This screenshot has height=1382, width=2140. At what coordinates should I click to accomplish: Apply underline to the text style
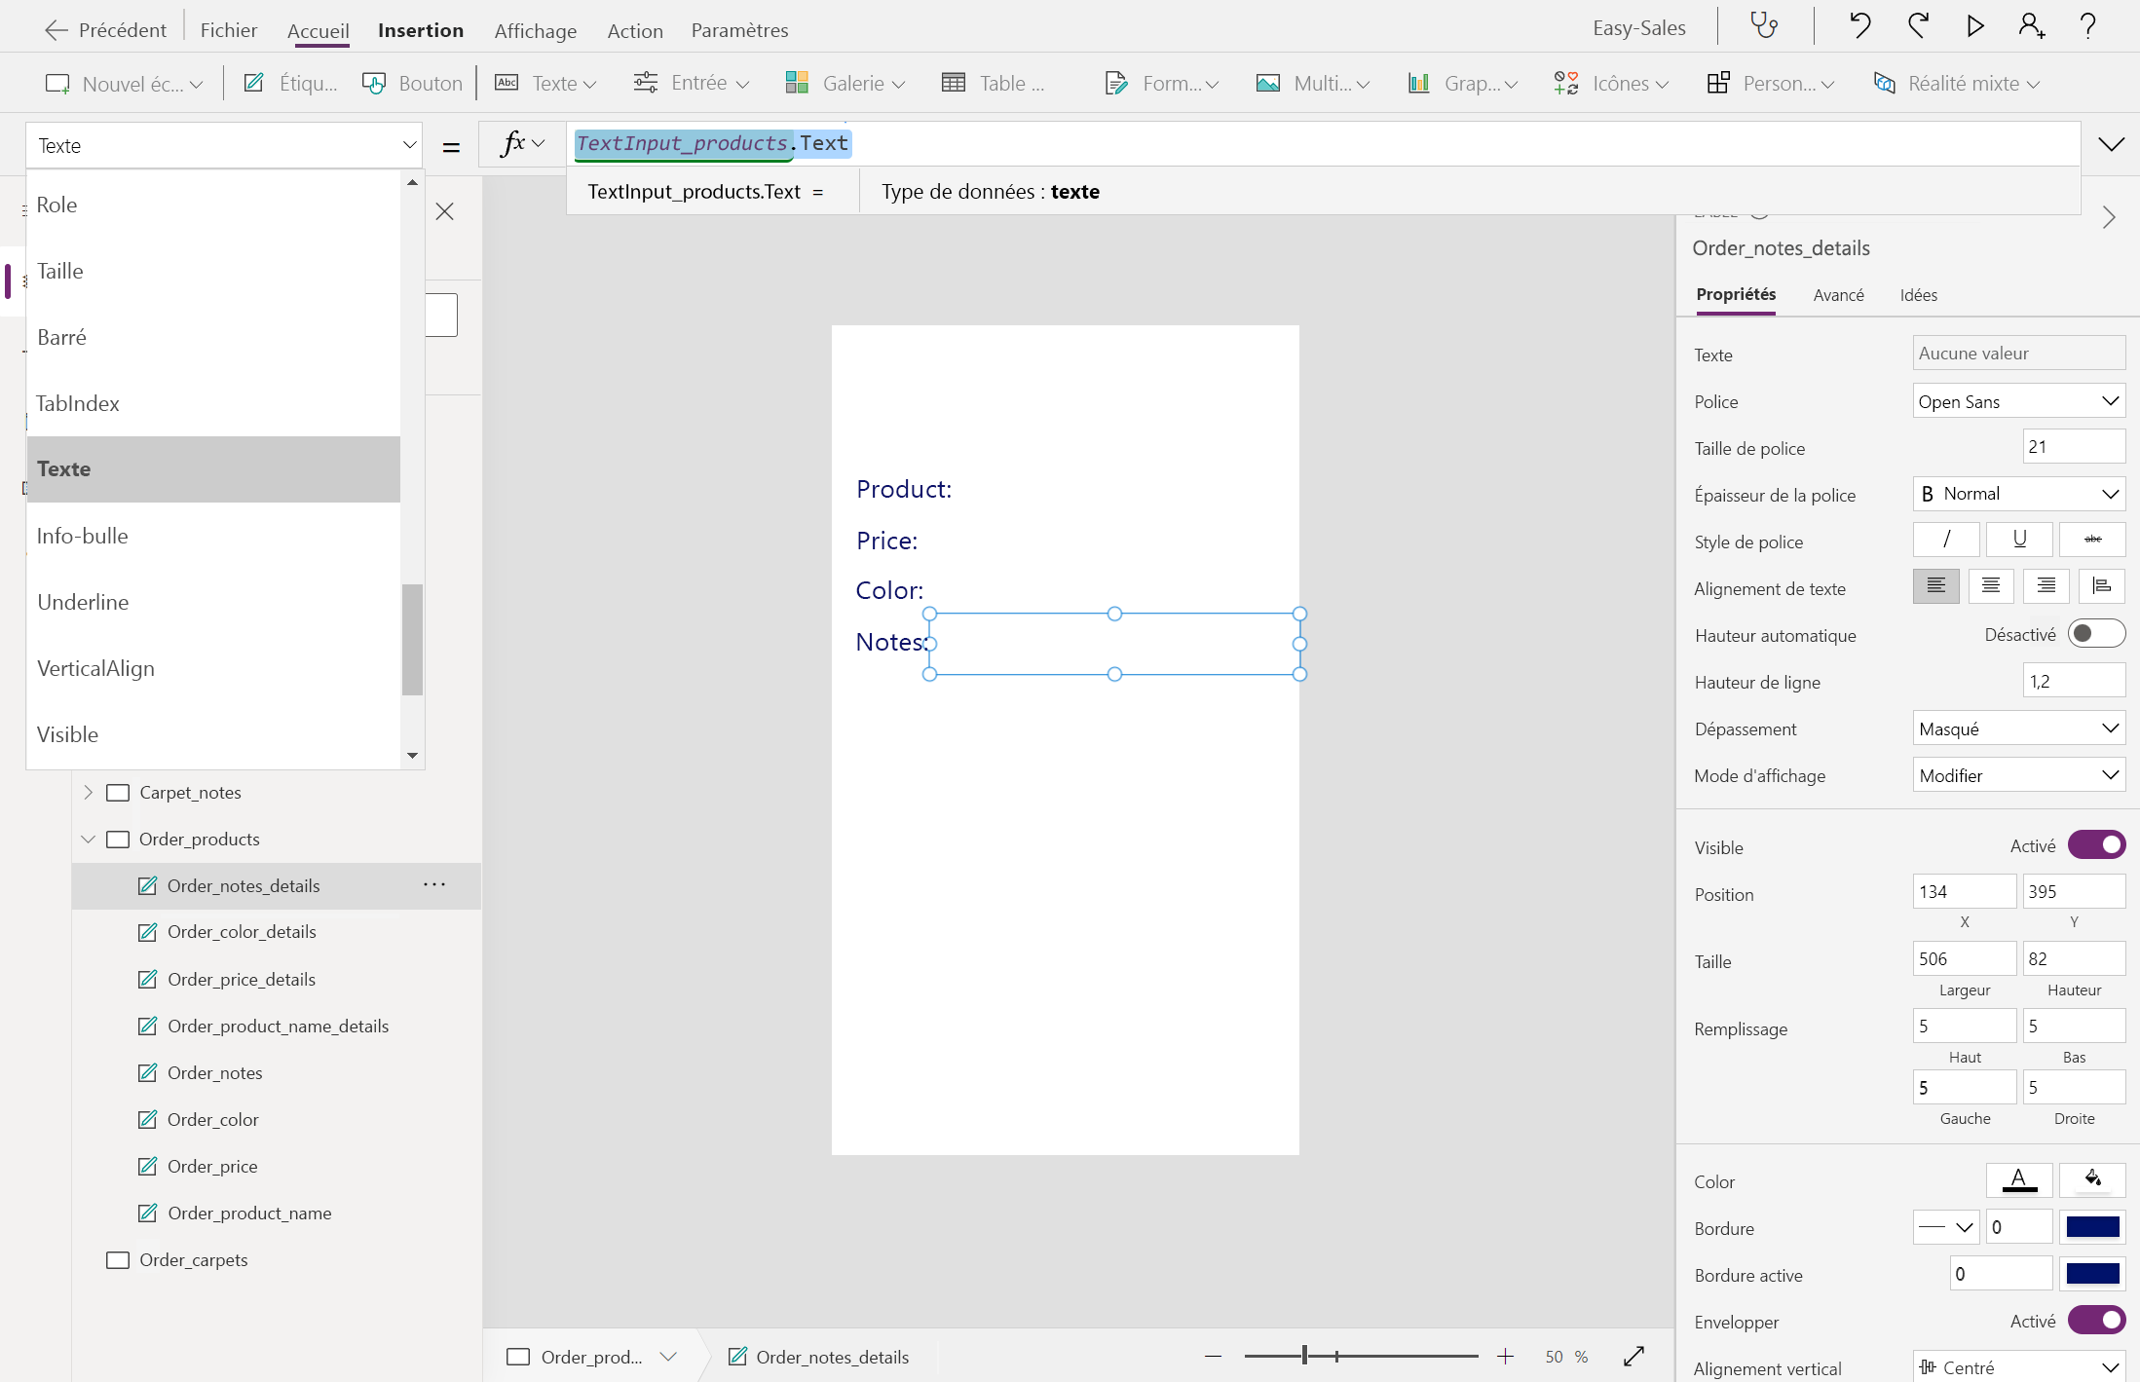[x=2019, y=540]
